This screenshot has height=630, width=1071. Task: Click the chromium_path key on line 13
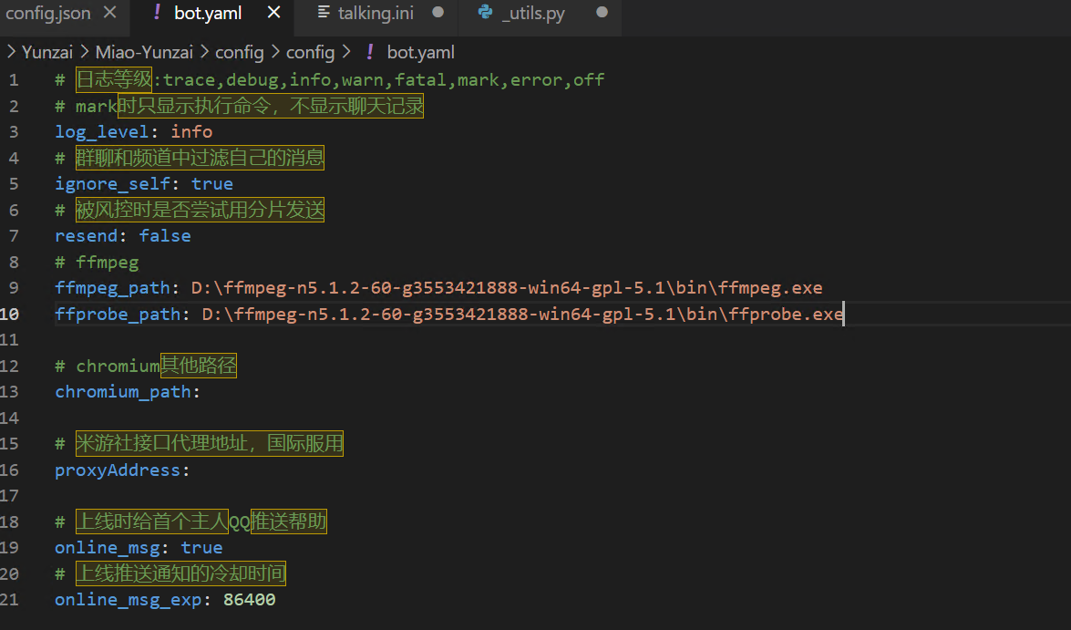(123, 391)
